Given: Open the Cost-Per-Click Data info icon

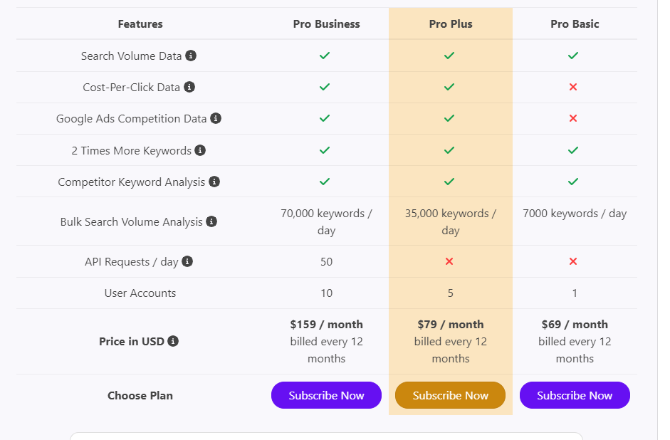Looking at the screenshot, I should [x=189, y=87].
